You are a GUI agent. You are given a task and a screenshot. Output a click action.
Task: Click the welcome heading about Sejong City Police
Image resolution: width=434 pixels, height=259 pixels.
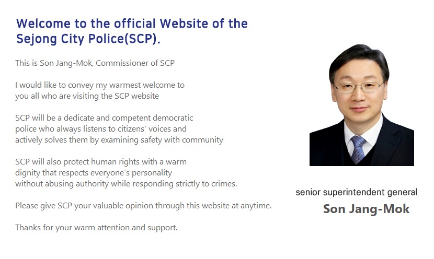point(132,31)
